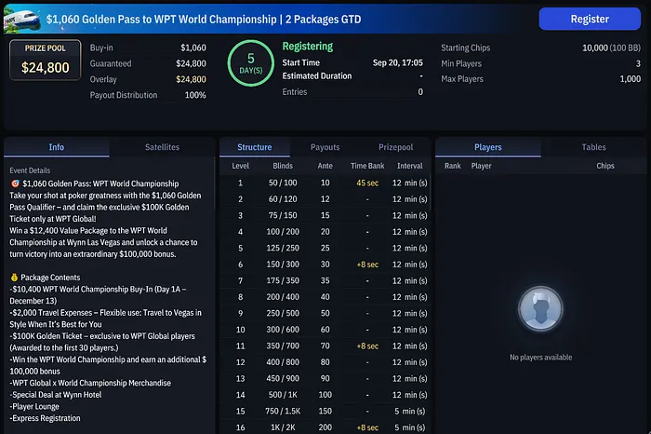651x434 pixels.
Task: Click the Sep 20, 17:05 start time
Action: click(398, 62)
